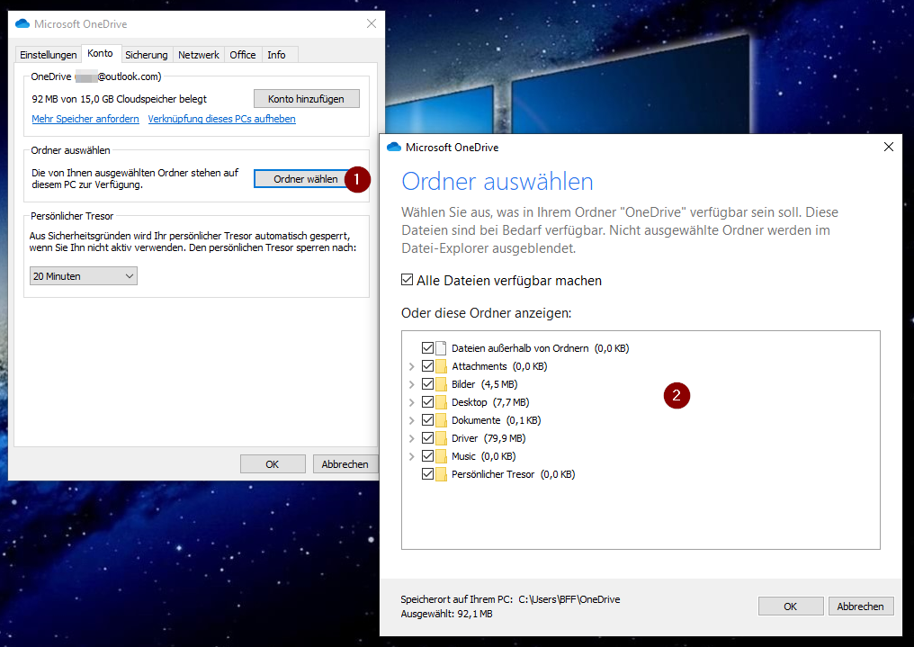Expand the Desktop folder tree
The width and height of the screenshot is (914, 647).
(411, 403)
